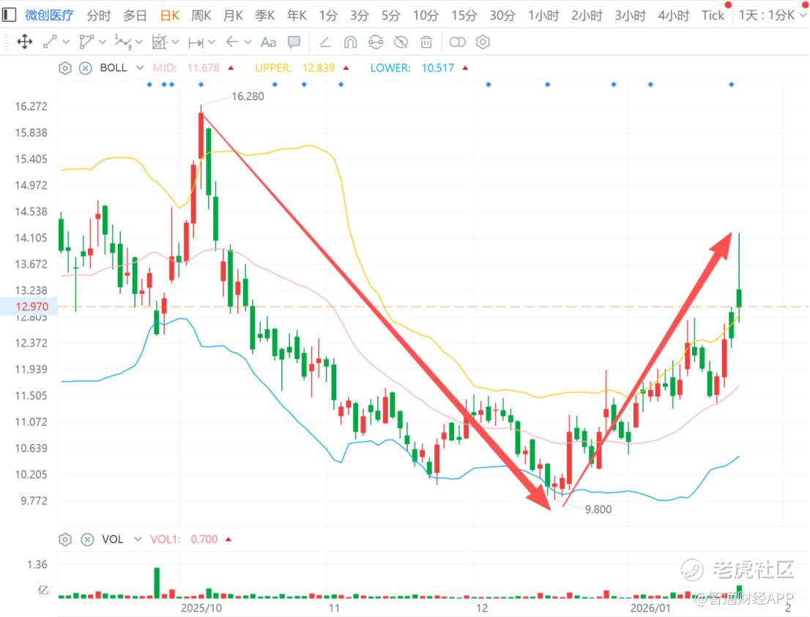Expand the Fibonacci tool options
810x617 pixels.
tap(175, 42)
